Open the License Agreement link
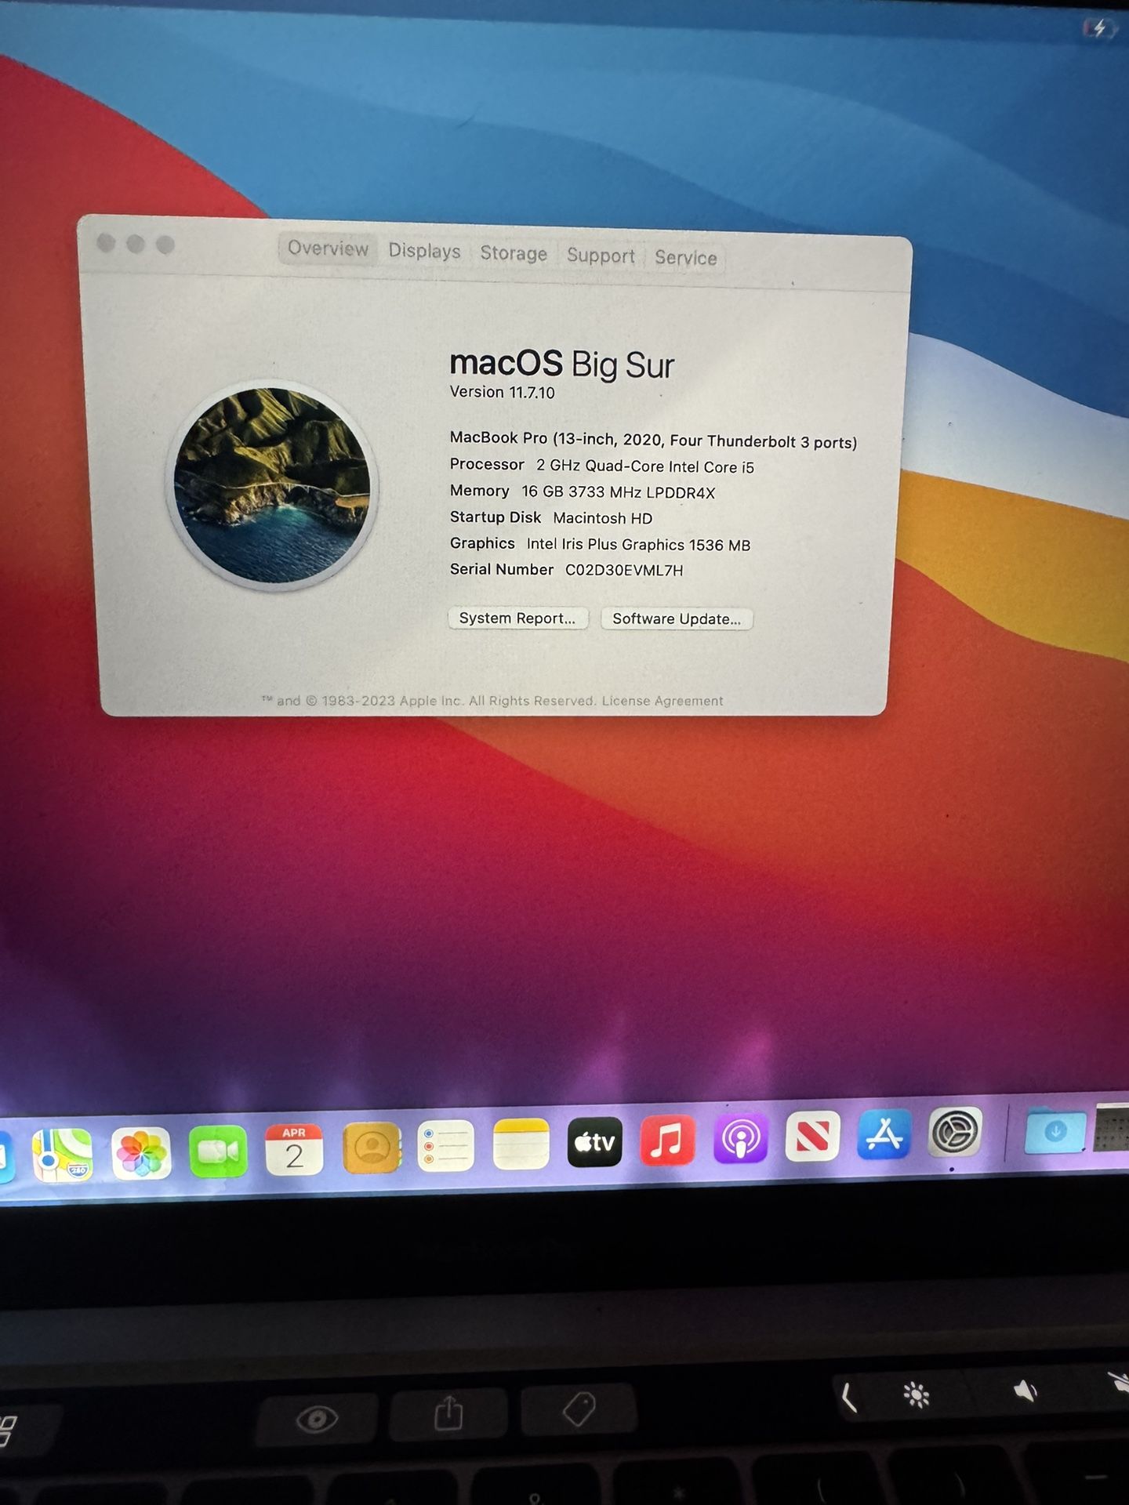Viewport: 1129px width, 1505px height. click(663, 702)
